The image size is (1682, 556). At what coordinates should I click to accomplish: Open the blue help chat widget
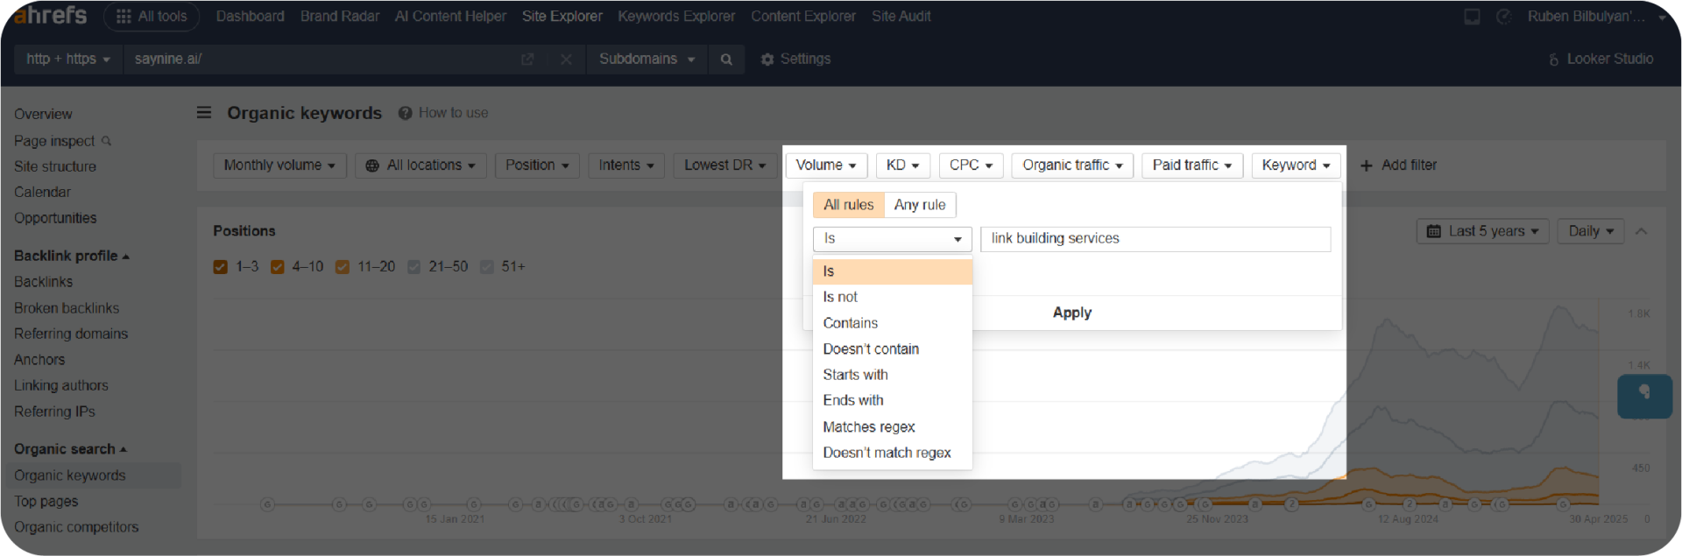point(1644,396)
